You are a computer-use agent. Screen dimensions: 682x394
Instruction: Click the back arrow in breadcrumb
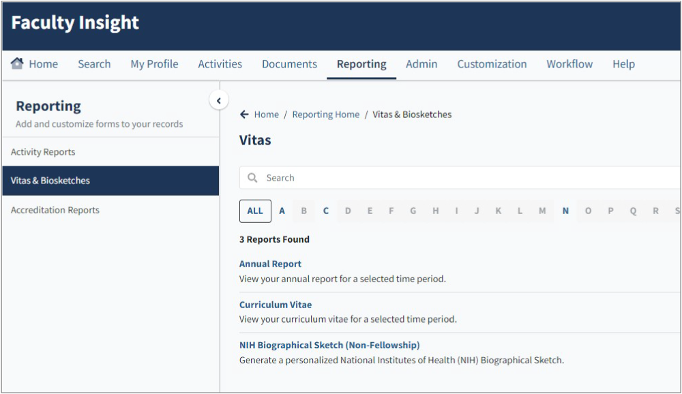(x=244, y=115)
